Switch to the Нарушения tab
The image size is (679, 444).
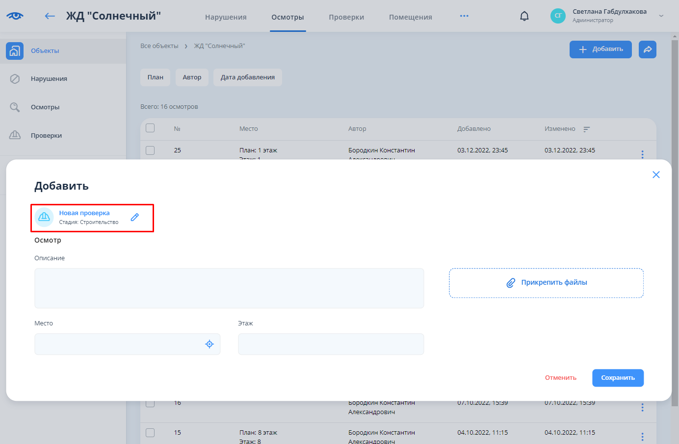point(226,17)
